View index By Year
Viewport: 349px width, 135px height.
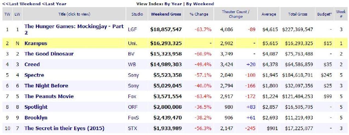[174, 4]
